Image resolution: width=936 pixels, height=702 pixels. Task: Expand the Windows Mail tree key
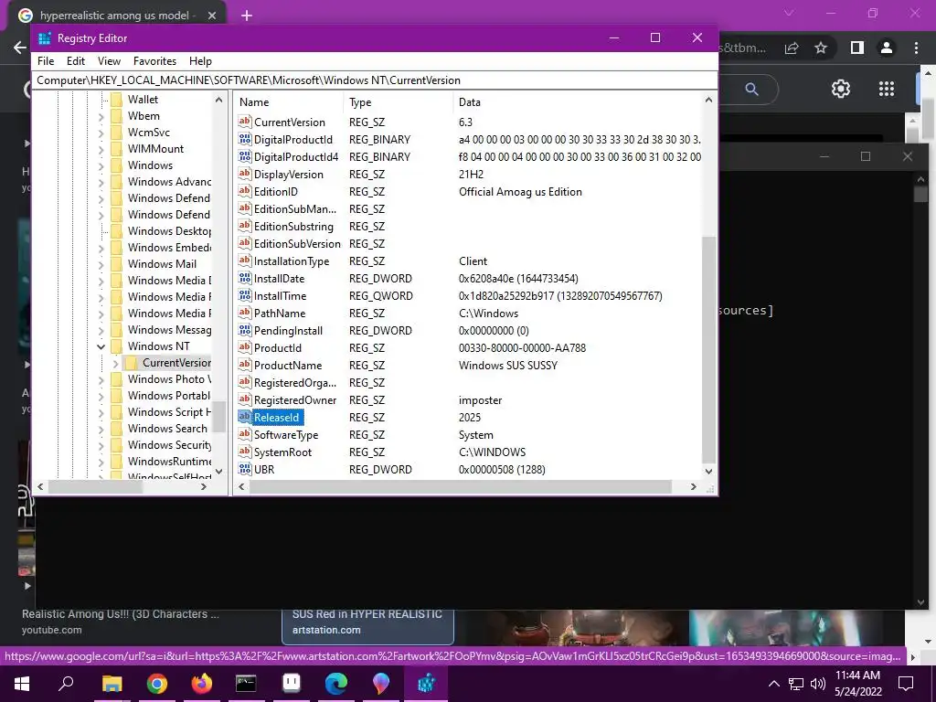click(101, 264)
